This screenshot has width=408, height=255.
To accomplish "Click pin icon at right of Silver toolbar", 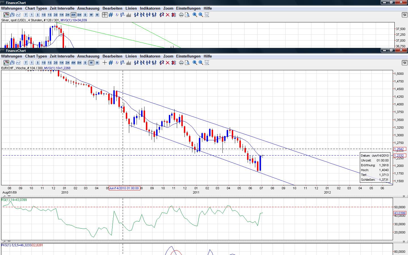I will 404,15.
